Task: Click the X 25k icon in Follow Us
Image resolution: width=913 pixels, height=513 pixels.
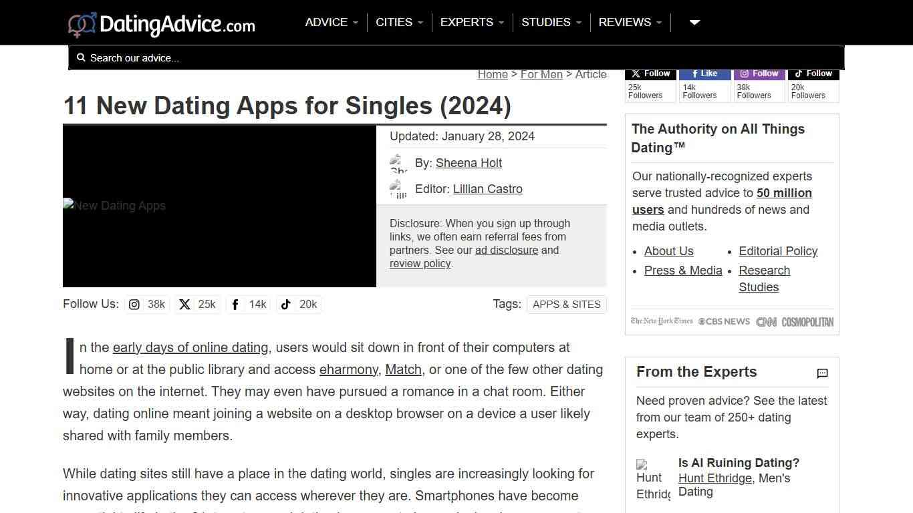Action: click(184, 305)
